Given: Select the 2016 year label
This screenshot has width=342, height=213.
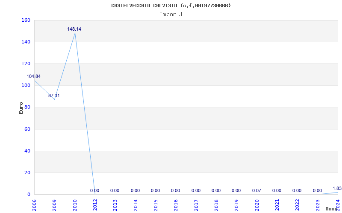Looking at the screenshot, I should [x=176, y=205].
